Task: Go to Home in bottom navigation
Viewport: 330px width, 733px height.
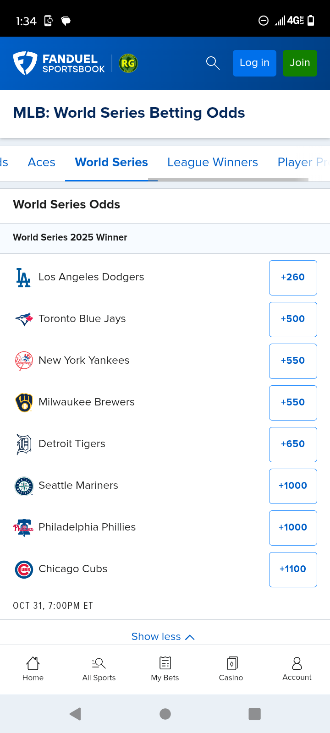Action: (33, 669)
